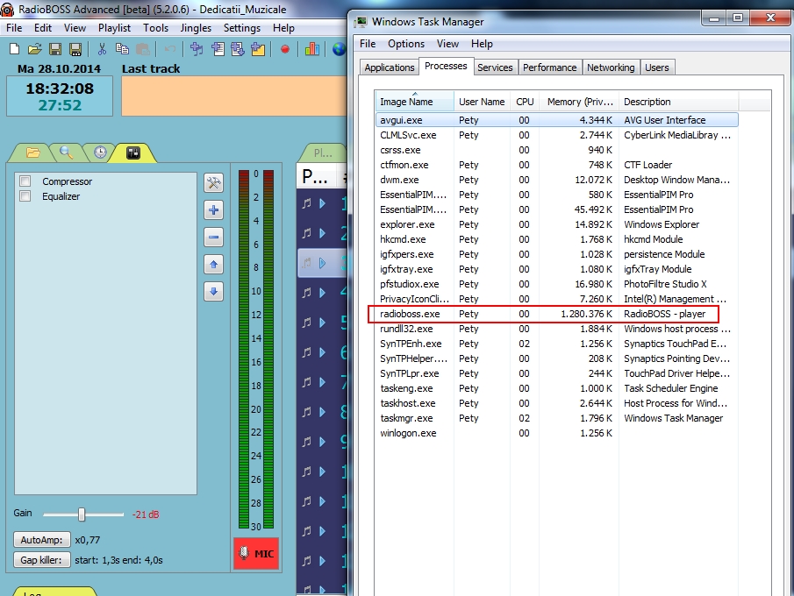The width and height of the screenshot is (794, 596).
Task: Click the add-playlist plus-page toolbar icon
Action: (218, 49)
